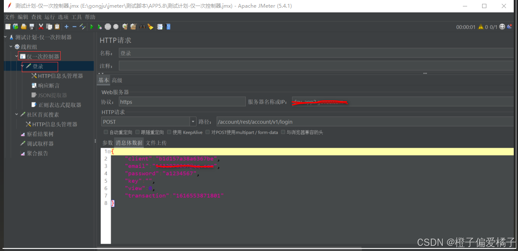
Task: Open the 选项 menu
Action: [63, 17]
